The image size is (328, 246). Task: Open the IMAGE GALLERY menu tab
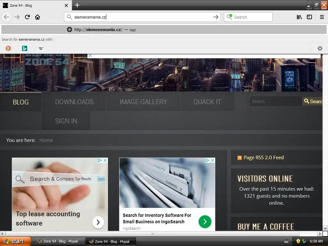point(143,102)
